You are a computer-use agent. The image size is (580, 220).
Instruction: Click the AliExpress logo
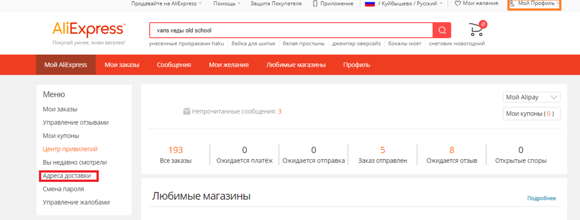click(x=88, y=29)
